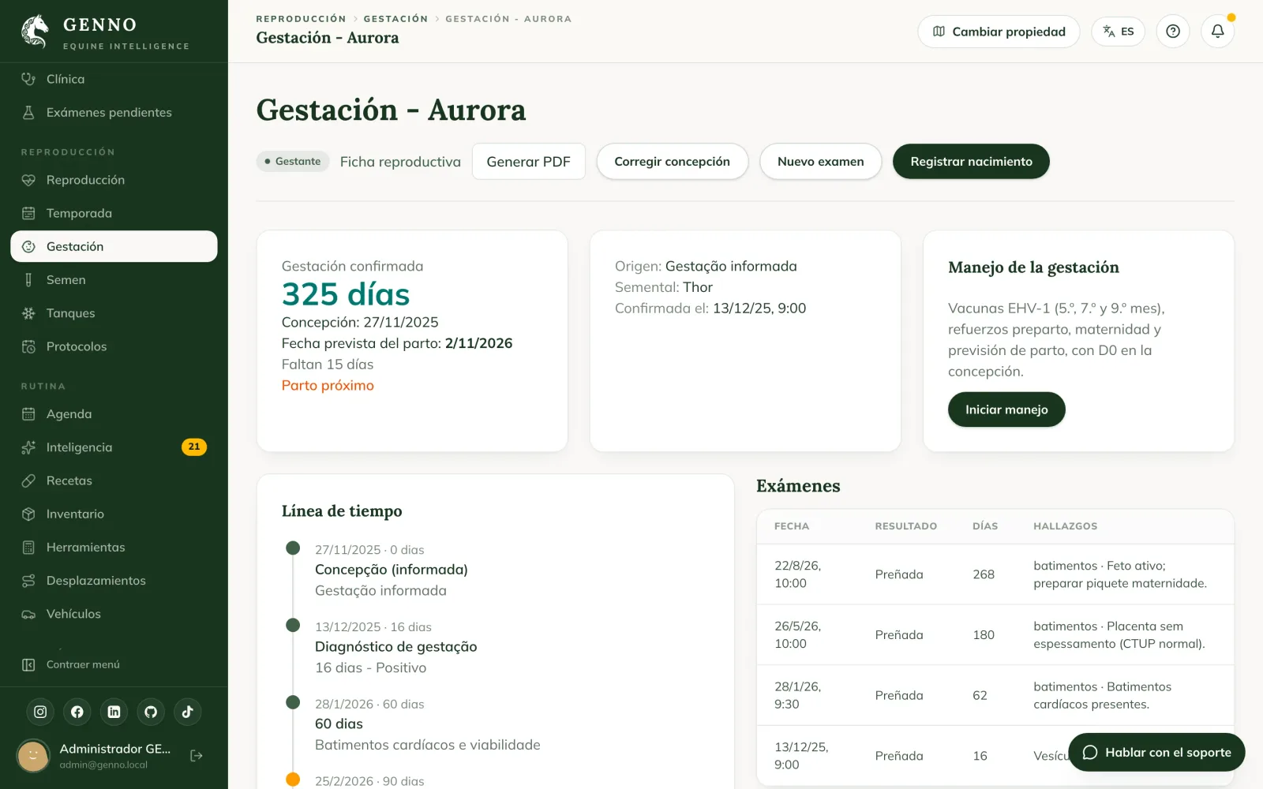Click stallion name Thor

click(698, 287)
